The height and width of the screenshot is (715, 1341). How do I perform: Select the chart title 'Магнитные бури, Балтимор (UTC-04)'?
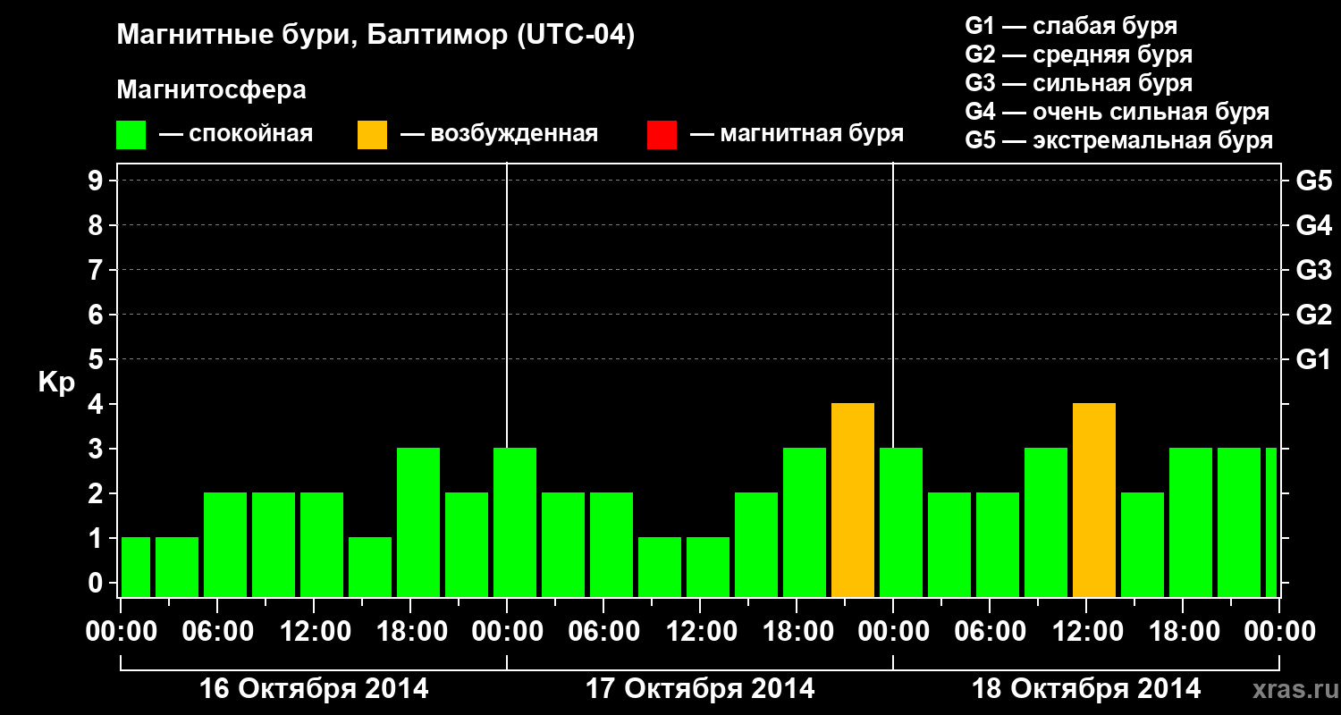[375, 37]
